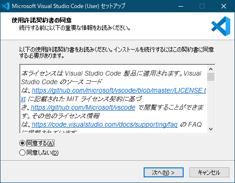235x183 pixels.
Task: Click the text 続行する前に以下の重要な情報をお読みください。
Action: [x=75, y=28]
